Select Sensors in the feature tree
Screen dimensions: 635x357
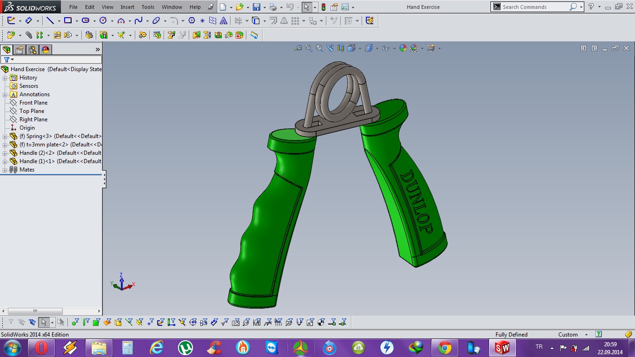[29, 86]
